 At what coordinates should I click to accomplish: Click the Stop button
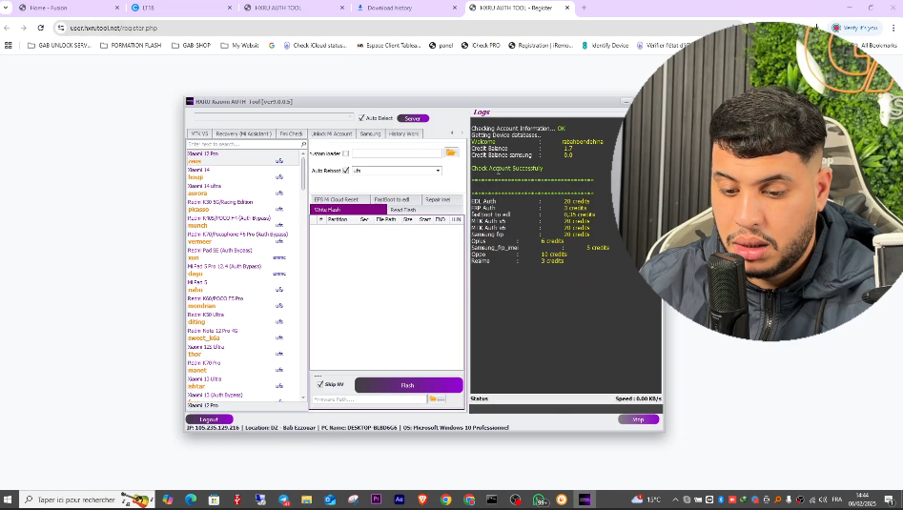tap(638, 419)
